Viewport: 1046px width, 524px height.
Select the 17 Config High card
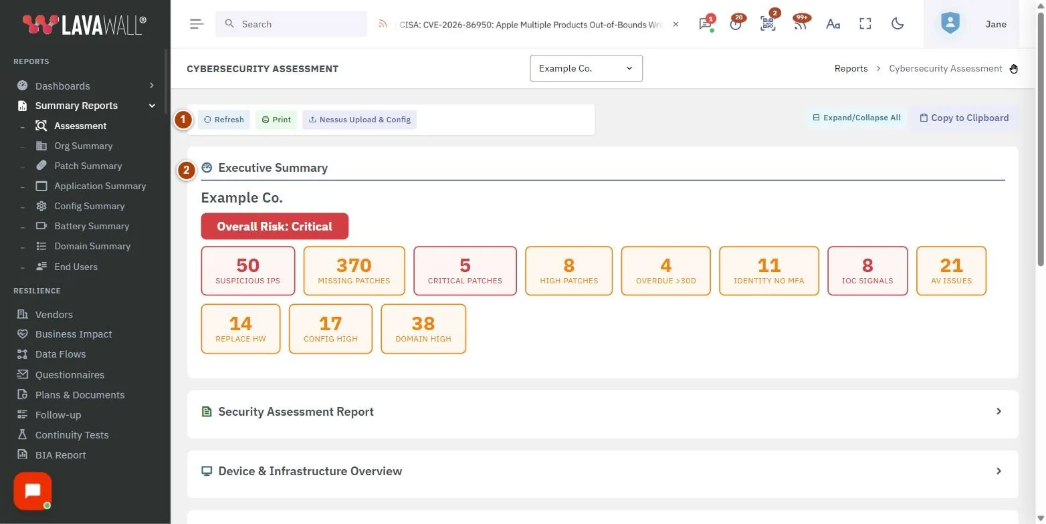pos(330,329)
